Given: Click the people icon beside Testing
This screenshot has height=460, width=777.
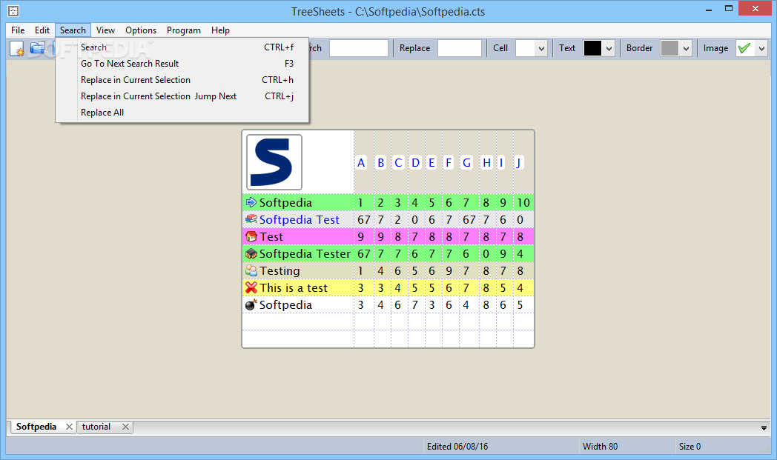Looking at the screenshot, I should [251, 270].
